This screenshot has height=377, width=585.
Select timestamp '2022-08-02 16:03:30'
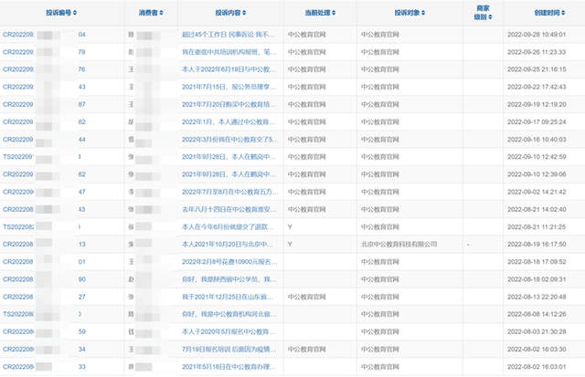tap(537, 349)
